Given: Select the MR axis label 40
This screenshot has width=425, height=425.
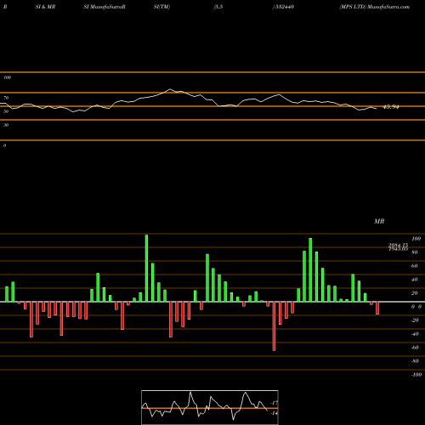Looking at the screenshot, I should pyautogui.click(x=415, y=280).
